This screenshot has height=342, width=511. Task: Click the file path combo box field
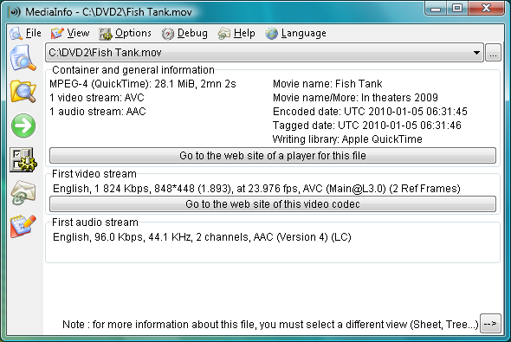click(264, 53)
